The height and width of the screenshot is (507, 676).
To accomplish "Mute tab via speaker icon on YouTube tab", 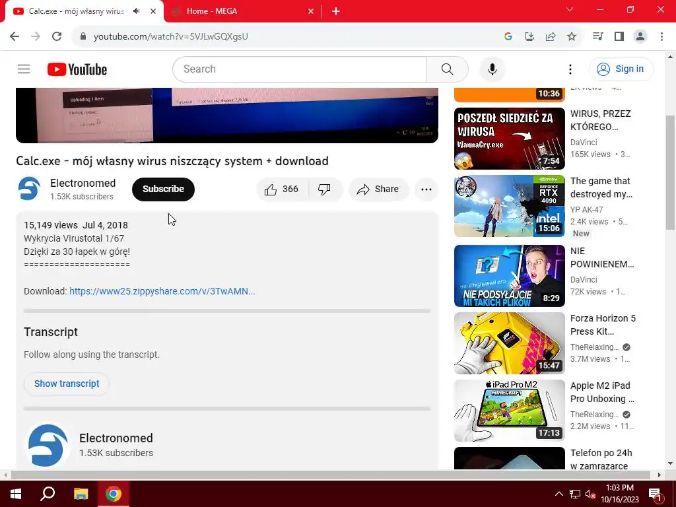I will point(137,11).
